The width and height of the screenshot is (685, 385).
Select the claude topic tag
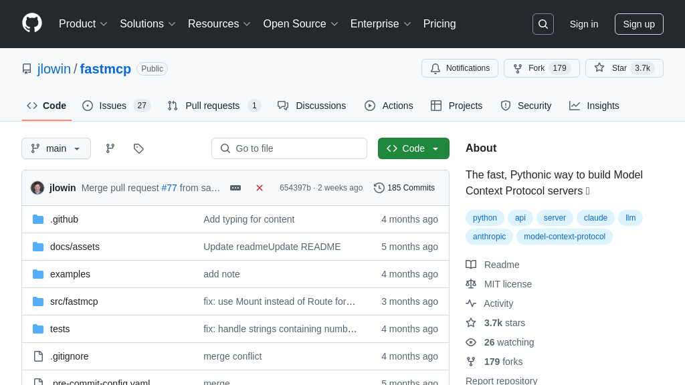595,218
